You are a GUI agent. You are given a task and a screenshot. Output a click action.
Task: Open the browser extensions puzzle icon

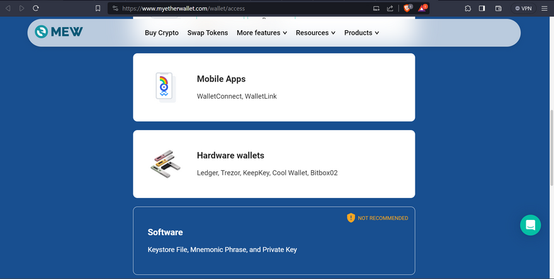[x=468, y=8]
